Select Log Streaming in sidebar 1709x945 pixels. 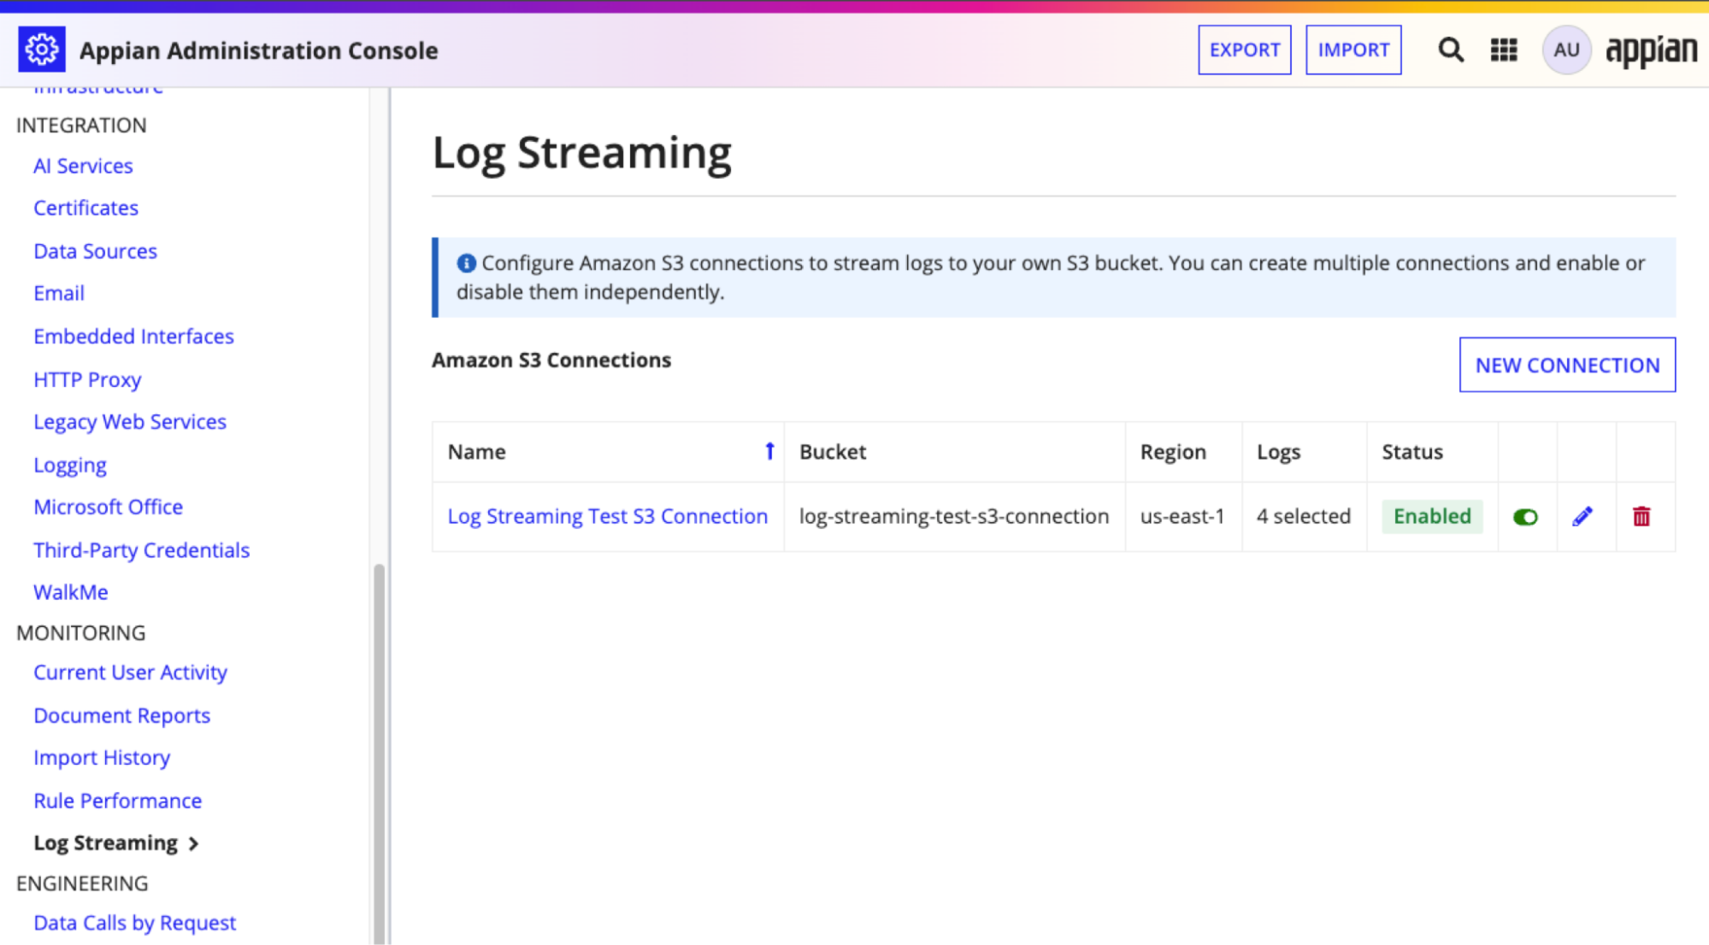pyautogui.click(x=106, y=843)
